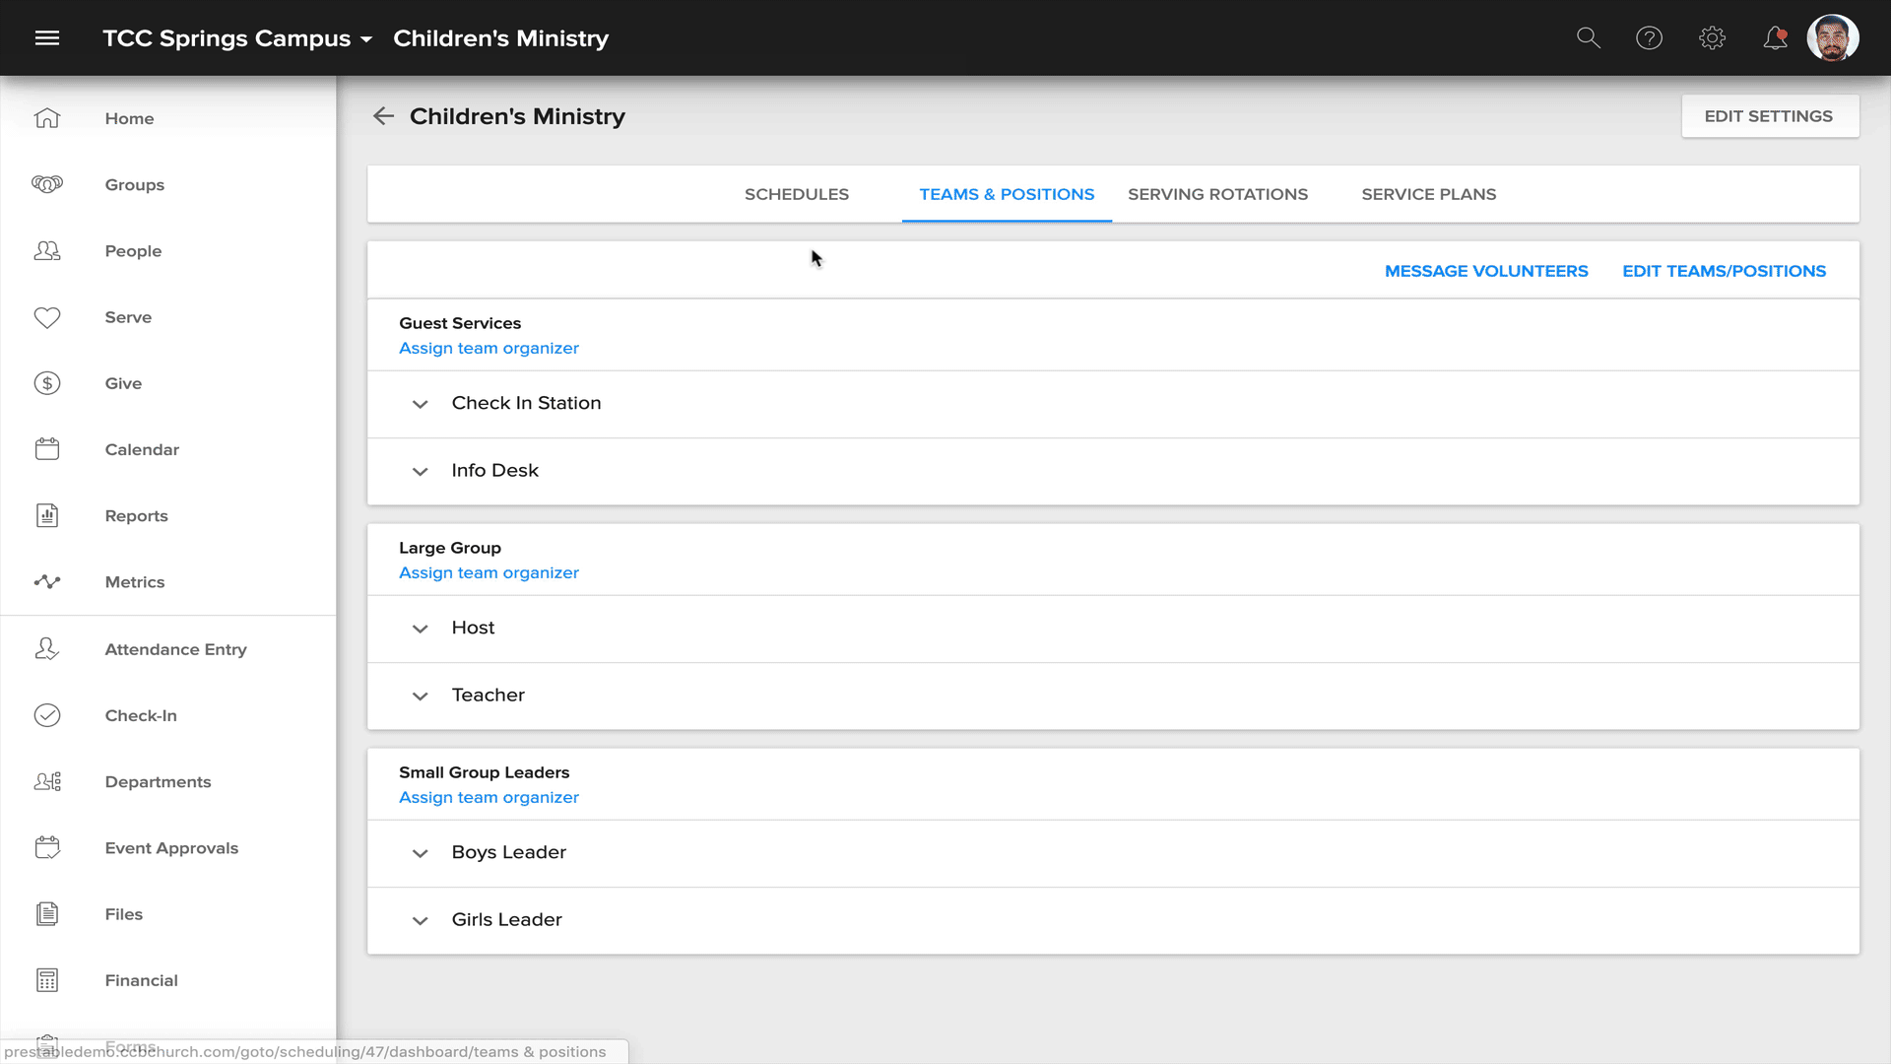This screenshot has height=1064, width=1891.
Task: Click the Give dollar icon
Action: tap(47, 383)
